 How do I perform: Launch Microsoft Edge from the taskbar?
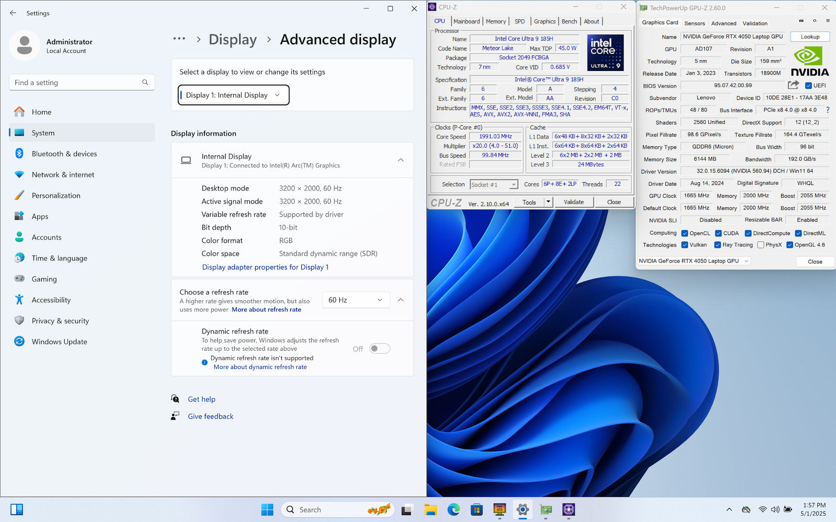454,509
